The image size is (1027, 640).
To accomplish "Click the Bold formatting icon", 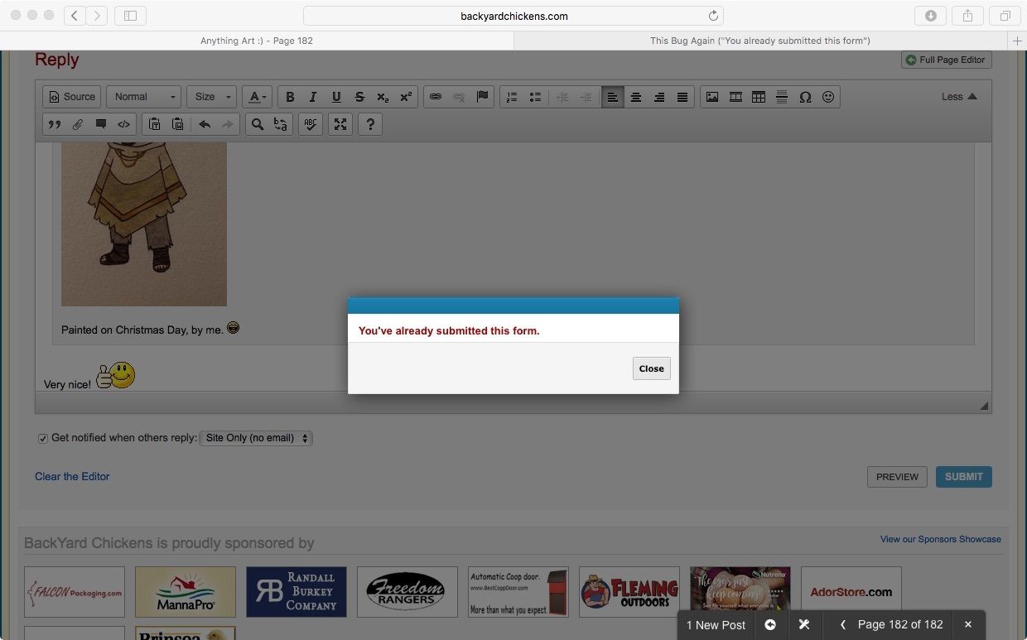I will (290, 97).
